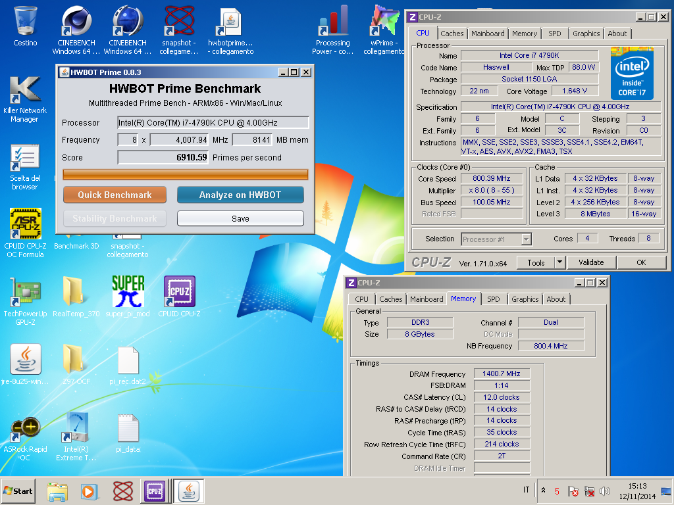Click the volume speaker tray icon
The height and width of the screenshot is (505, 674).
pos(604,491)
